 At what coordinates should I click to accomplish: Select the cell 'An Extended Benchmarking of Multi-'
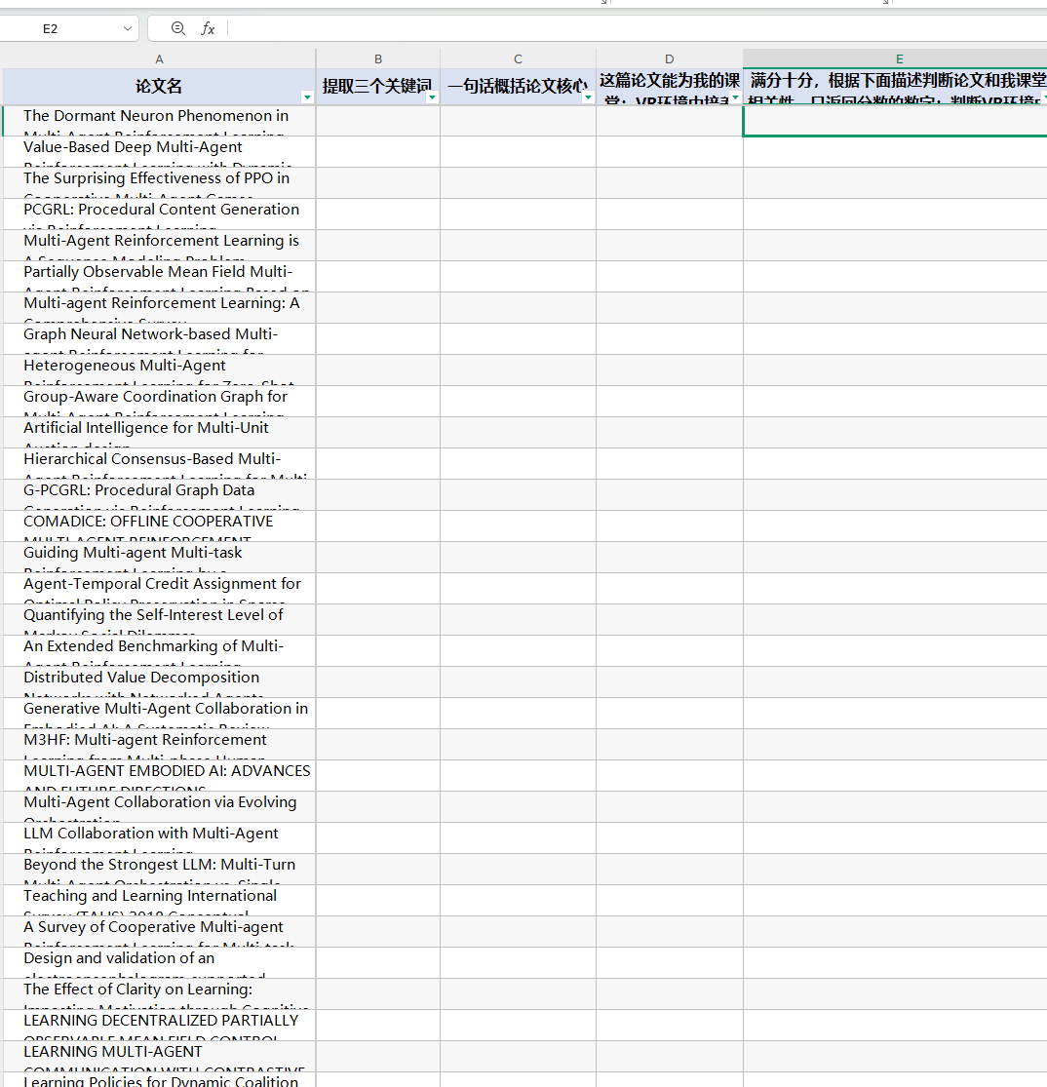159,651
